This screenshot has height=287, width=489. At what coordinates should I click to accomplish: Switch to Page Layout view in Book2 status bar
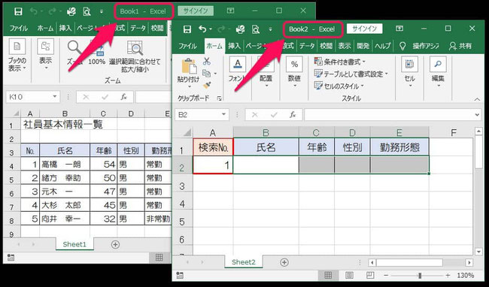pos(349,275)
